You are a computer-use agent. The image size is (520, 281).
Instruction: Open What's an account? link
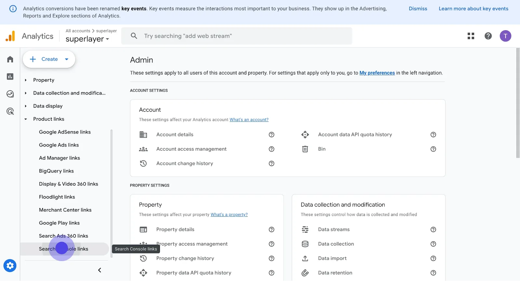click(249, 120)
